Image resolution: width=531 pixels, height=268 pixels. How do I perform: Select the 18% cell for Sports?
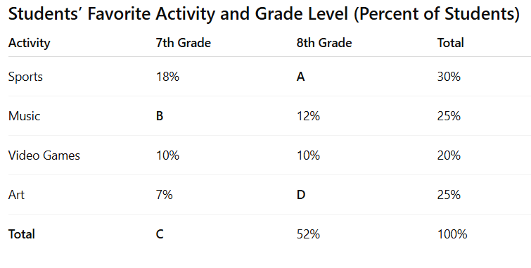[167, 77]
